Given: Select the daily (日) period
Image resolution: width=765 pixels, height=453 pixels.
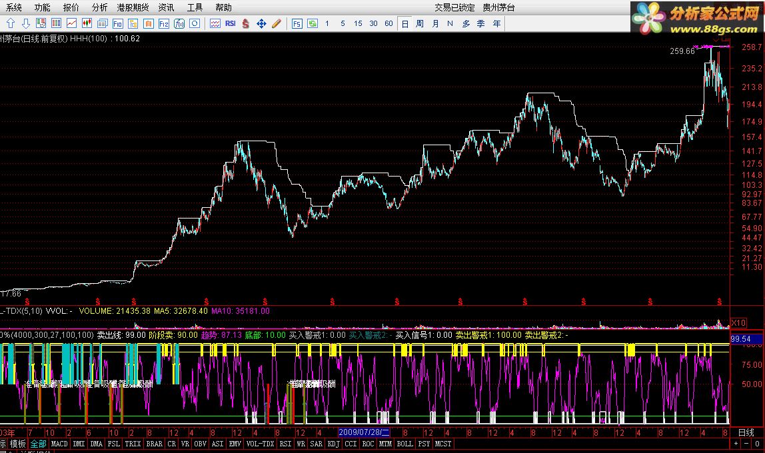Looking at the screenshot, I should [x=405, y=23].
